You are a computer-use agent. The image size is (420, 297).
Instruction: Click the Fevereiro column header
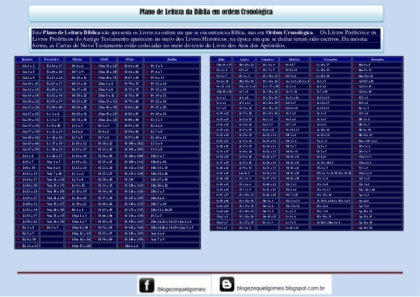tap(52, 59)
